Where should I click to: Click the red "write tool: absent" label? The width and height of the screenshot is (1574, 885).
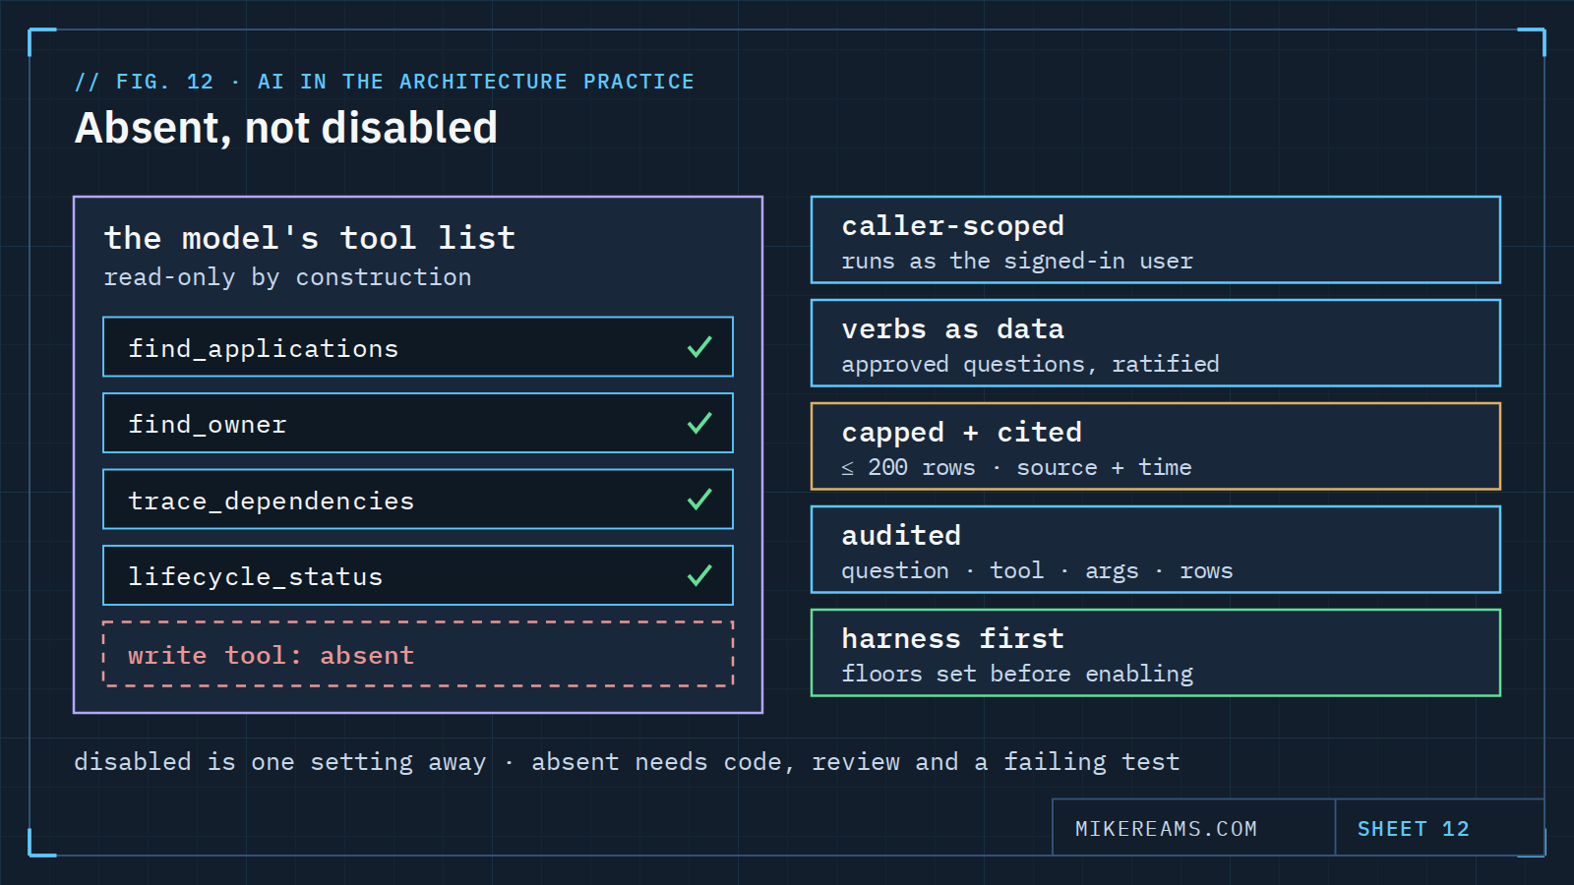click(x=272, y=656)
